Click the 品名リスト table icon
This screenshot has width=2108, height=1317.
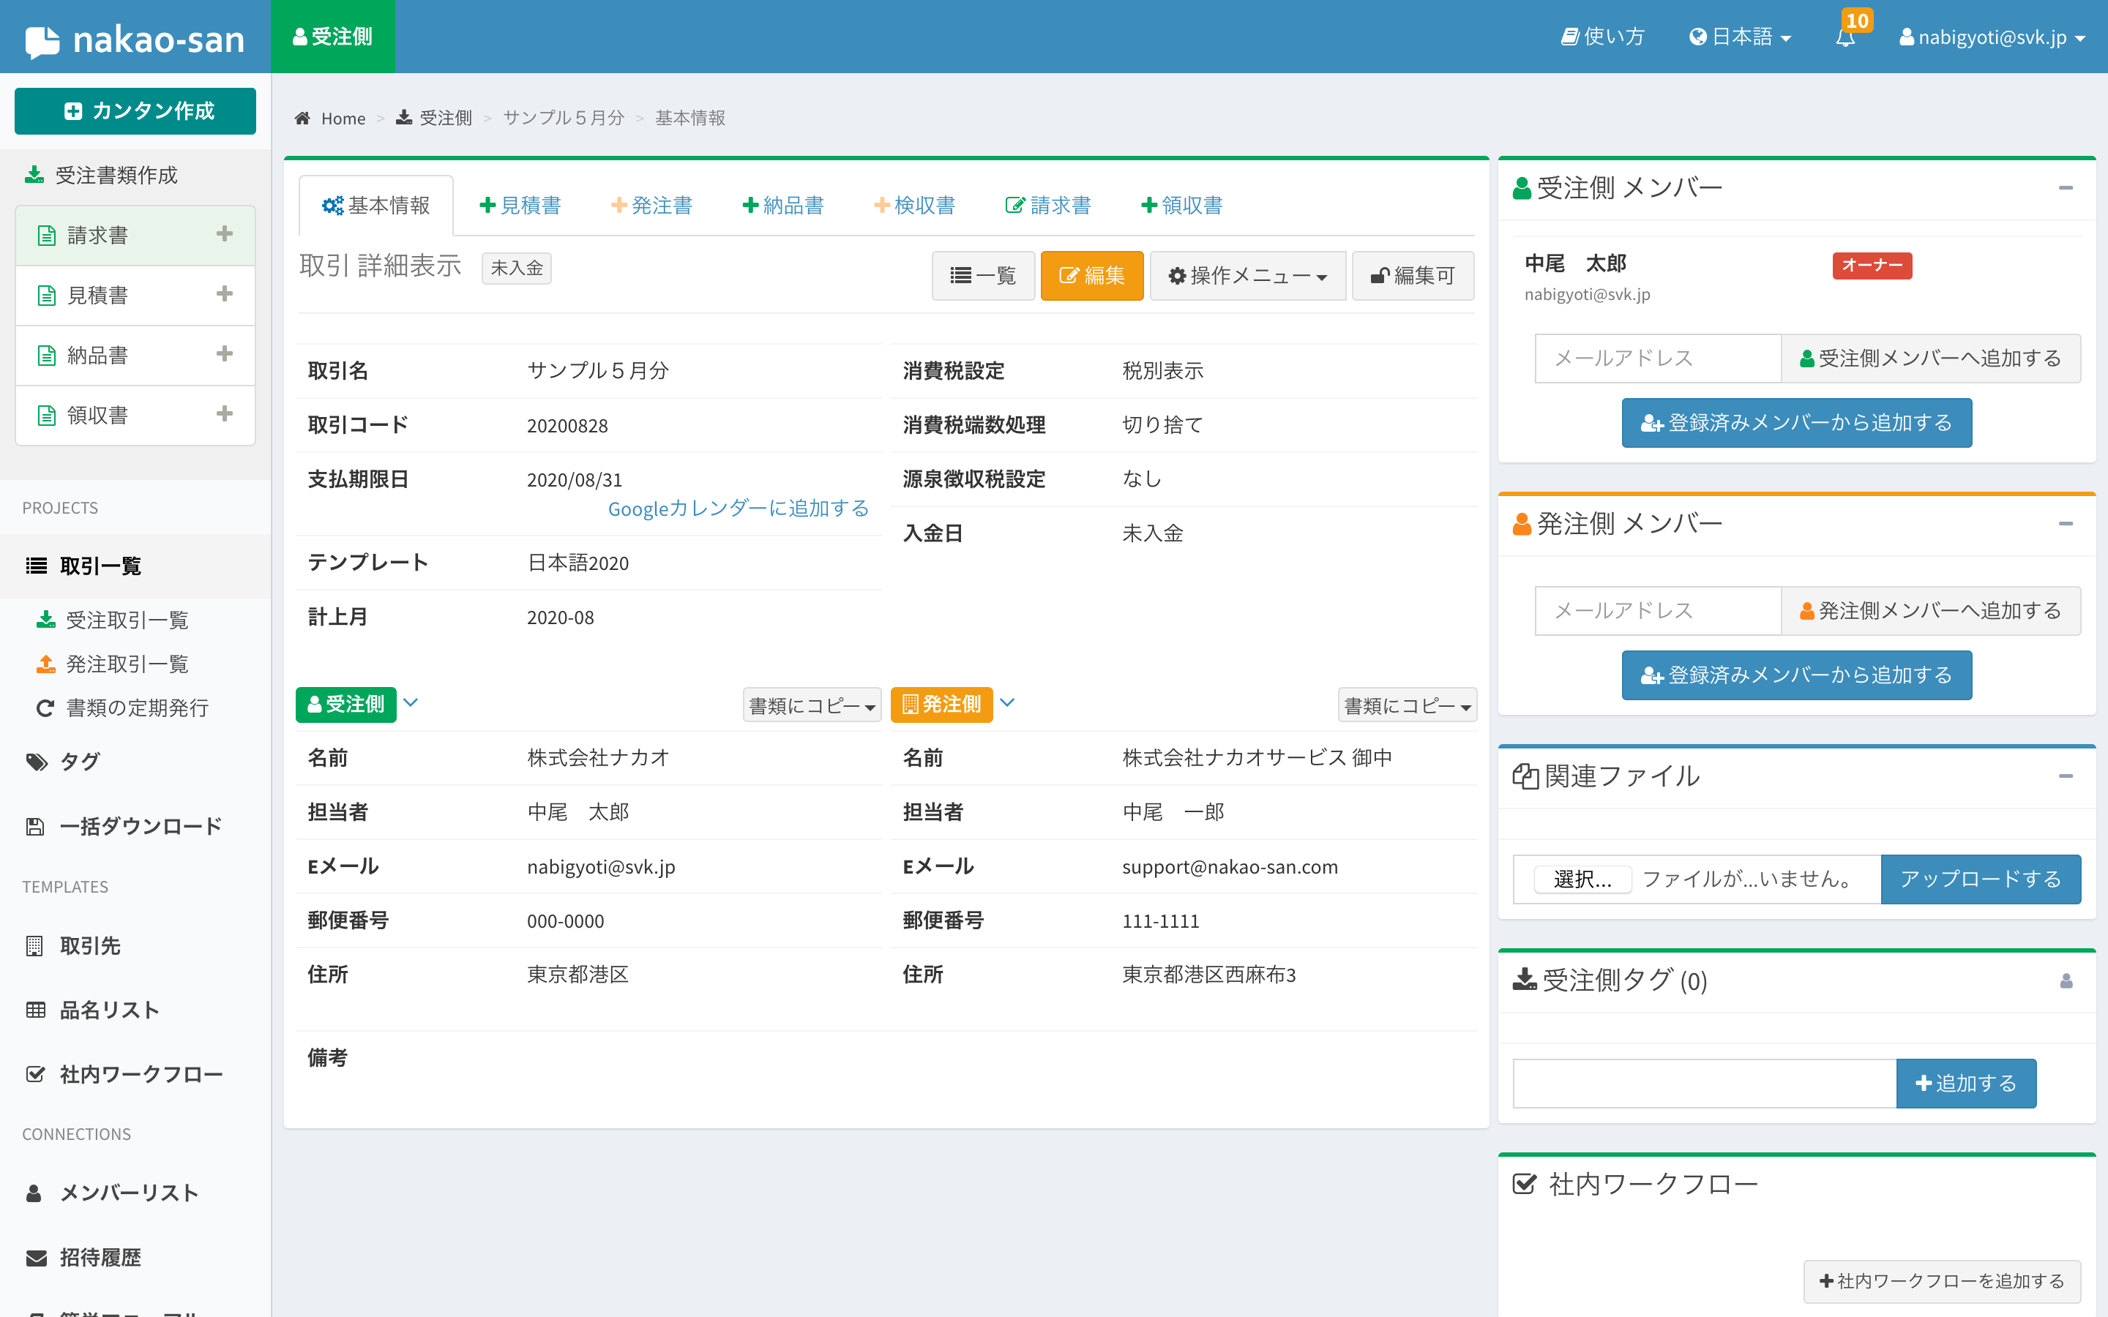point(36,1010)
